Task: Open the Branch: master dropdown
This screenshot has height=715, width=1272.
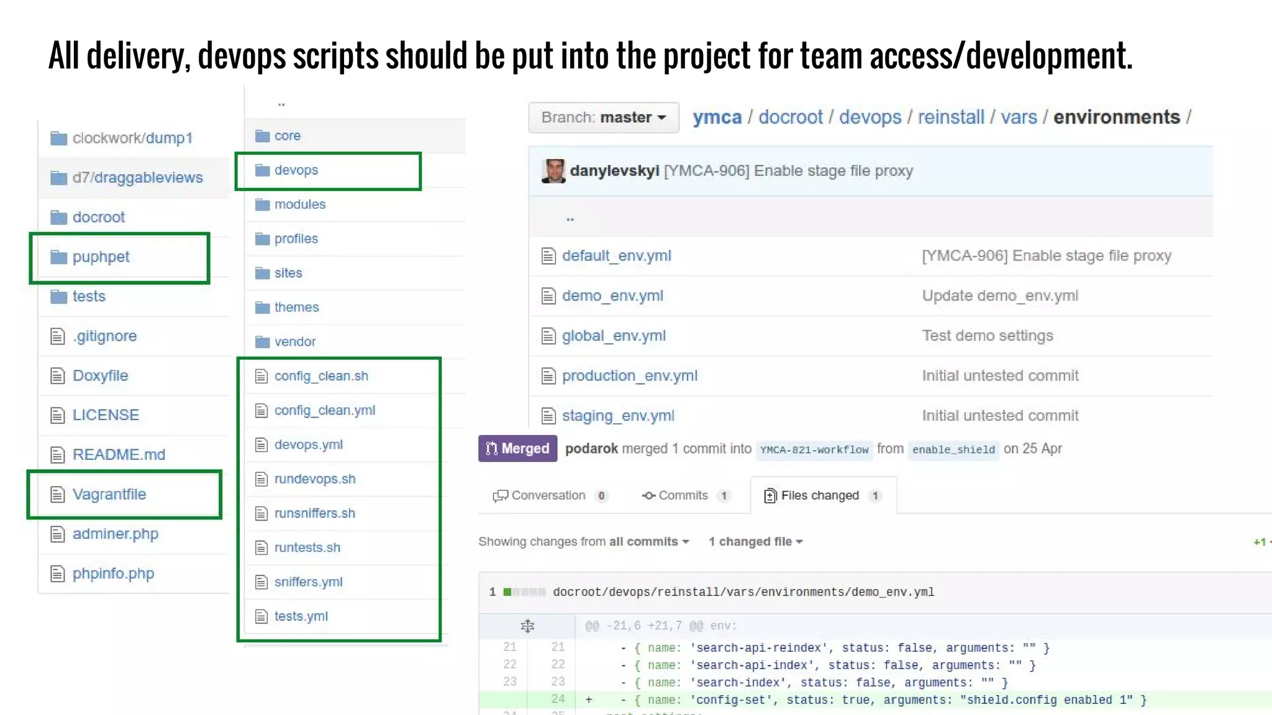Action: (603, 117)
